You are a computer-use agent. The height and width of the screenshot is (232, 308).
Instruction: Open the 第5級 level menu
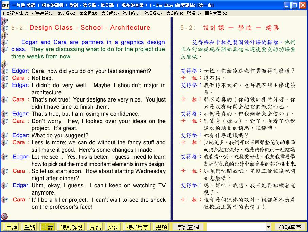click(x=153, y=13)
